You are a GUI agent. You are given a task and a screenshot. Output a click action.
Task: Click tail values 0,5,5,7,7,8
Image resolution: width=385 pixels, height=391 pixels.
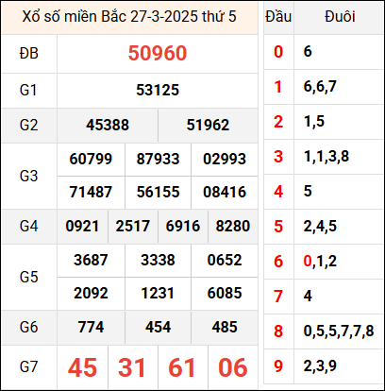point(339,331)
